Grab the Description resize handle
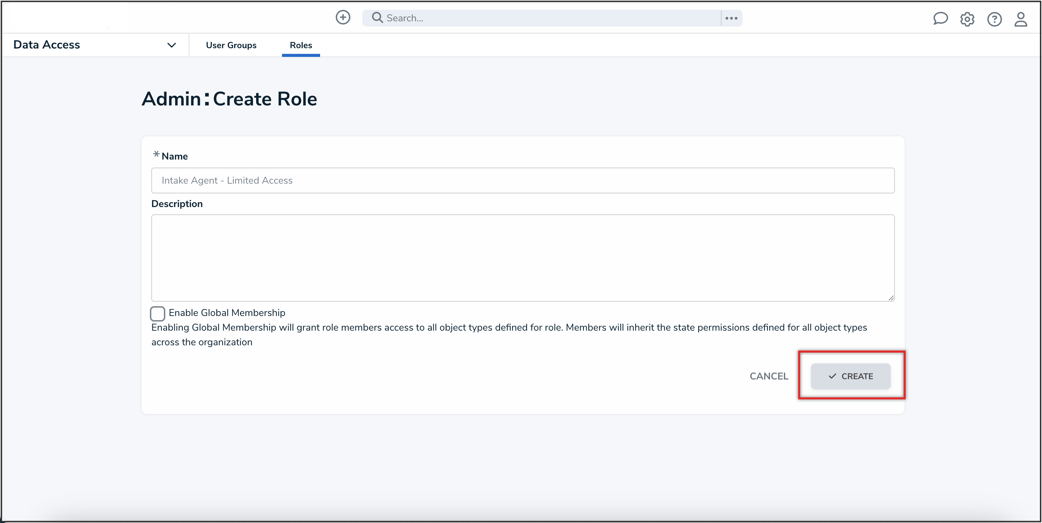Viewport: 1042px width, 523px height. tap(891, 298)
